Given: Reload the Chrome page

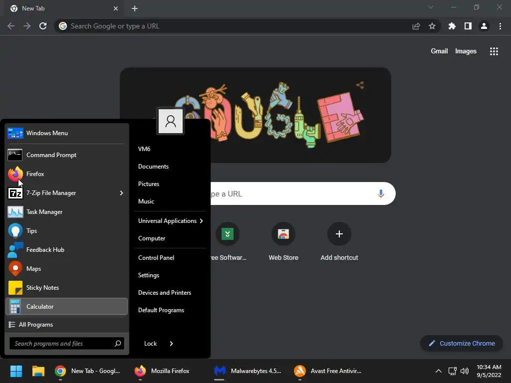Looking at the screenshot, I should (x=43, y=26).
